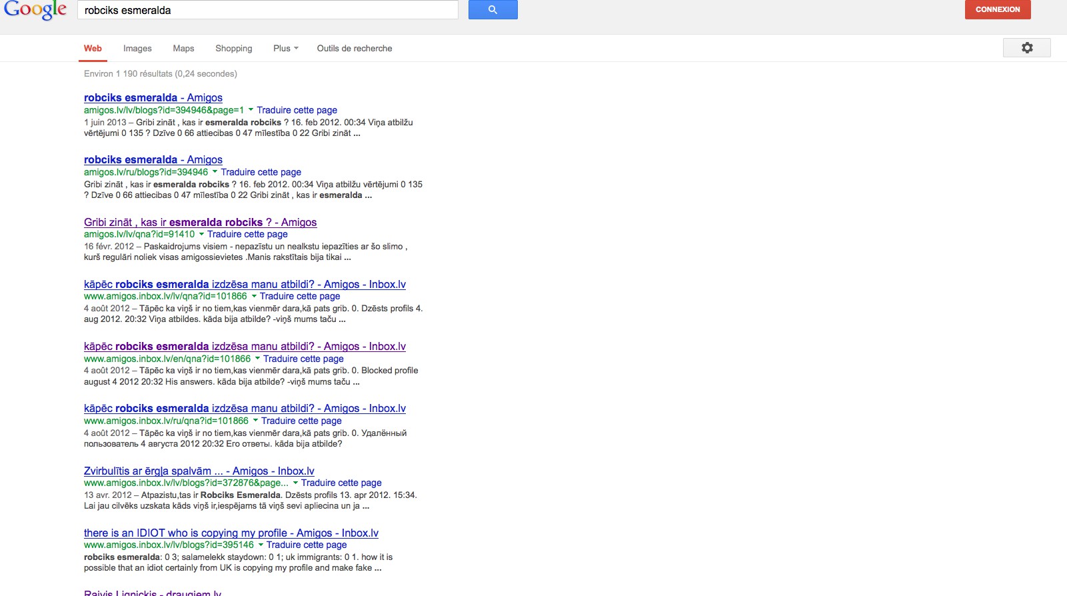Click the search box containing robciks esmeralda
The height and width of the screenshot is (596, 1067).
pyautogui.click(x=268, y=10)
